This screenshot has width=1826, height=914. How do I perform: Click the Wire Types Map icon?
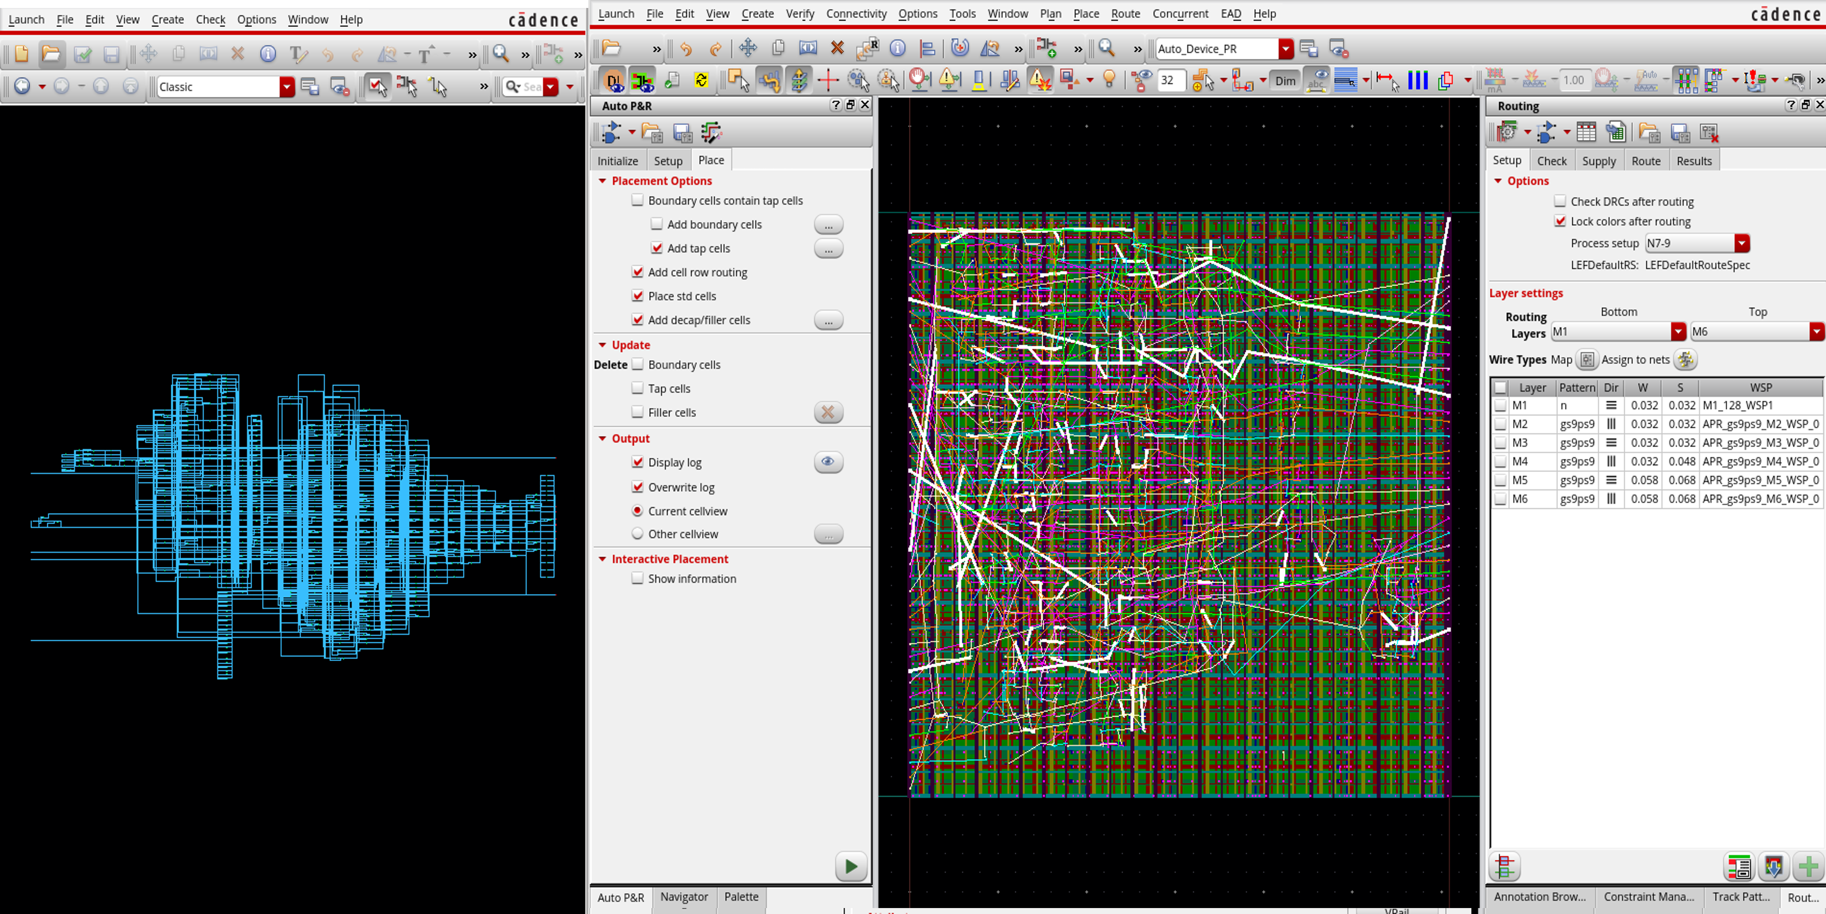[1588, 359]
